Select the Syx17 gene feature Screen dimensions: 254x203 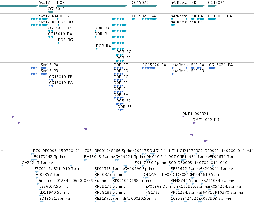(x=44, y=6)
